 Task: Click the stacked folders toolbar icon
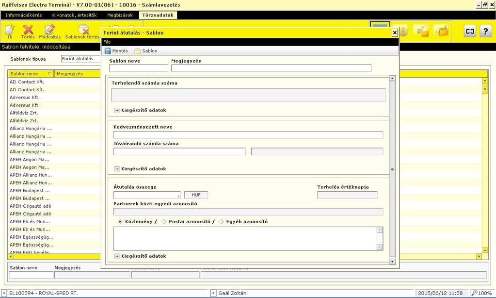point(422,31)
